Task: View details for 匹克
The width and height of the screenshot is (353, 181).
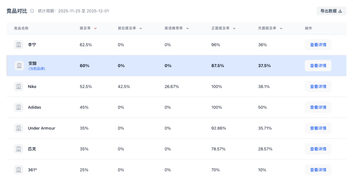Action: point(318,149)
